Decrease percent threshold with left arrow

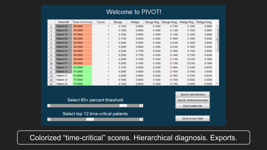[x=49, y=106]
